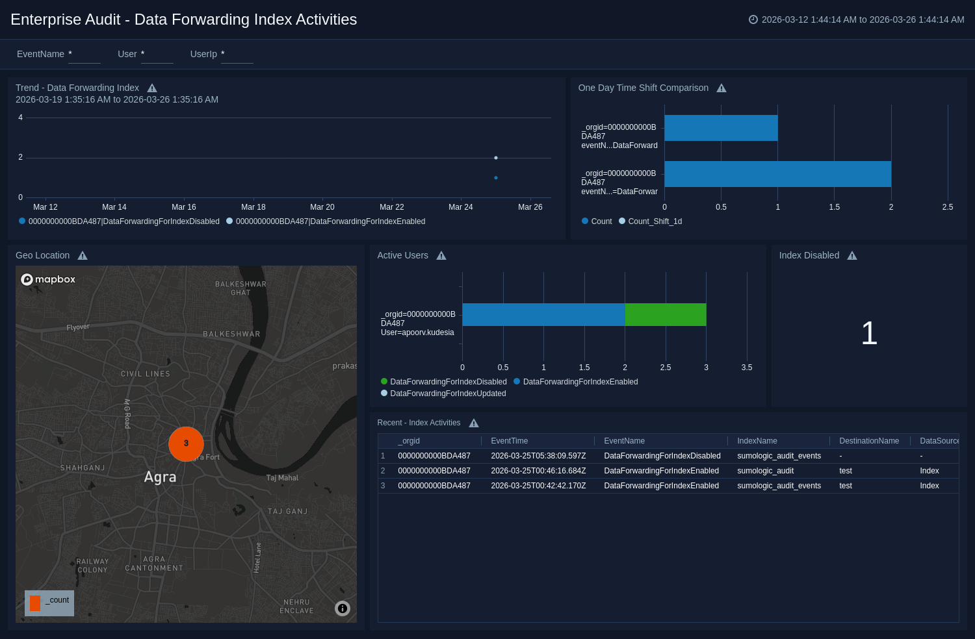The image size is (975, 639).
Task: Sort table by IndexName column header
Action: 757,441
